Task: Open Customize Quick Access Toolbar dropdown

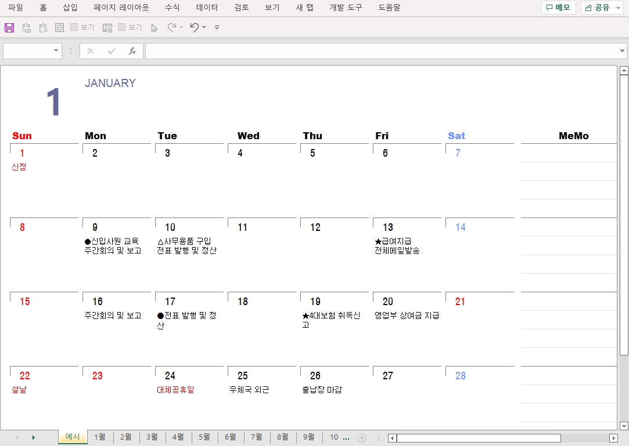Action: tap(217, 27)
